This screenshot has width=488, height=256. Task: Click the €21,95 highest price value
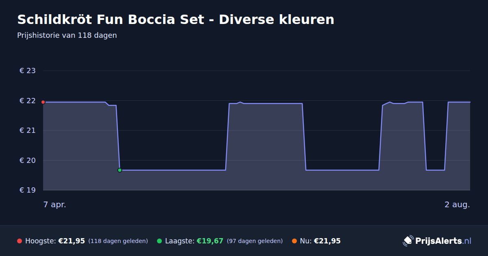(x=72, y=241)
